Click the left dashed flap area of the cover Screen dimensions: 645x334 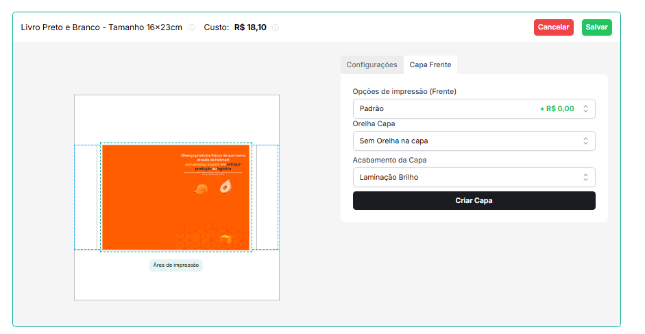pos(86,197)
